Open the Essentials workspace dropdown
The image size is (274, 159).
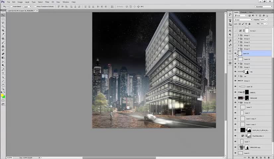(264, 7)
